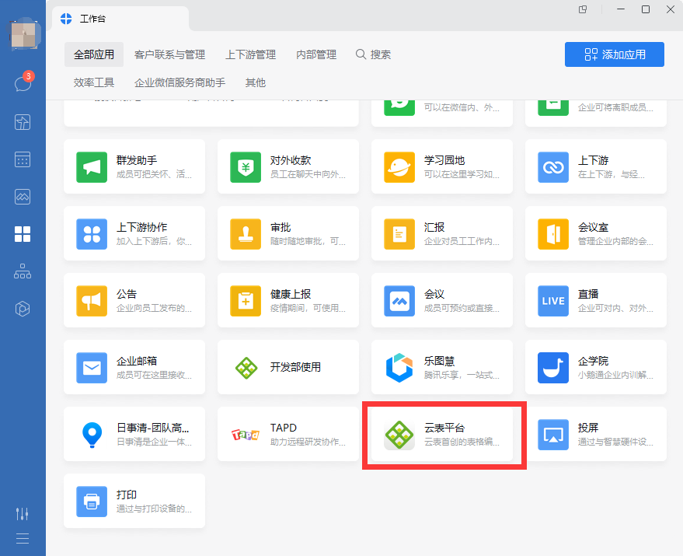Open the 上下游 link icon
This screenshot has width=683, height=556.
pos(552,167)
